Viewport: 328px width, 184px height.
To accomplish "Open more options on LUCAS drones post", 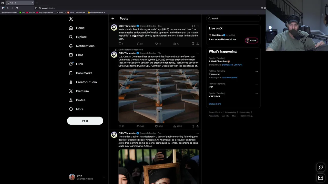I will pyautogui.click(x=198, y=53).
